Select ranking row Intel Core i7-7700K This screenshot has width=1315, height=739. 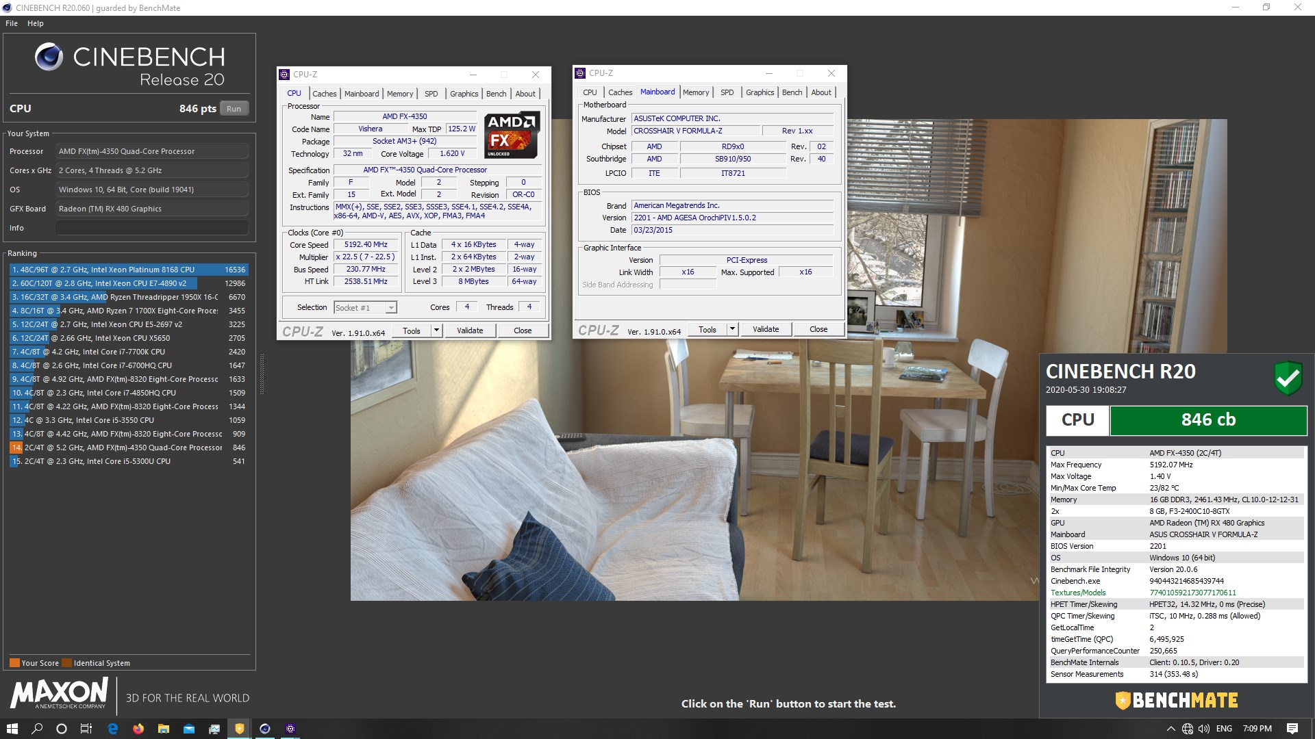coord(128,352)
